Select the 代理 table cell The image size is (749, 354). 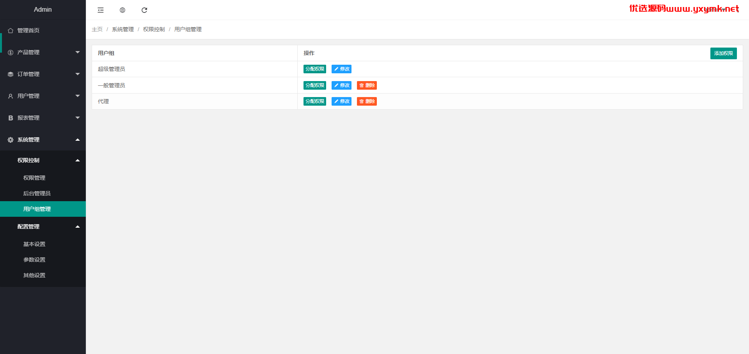point(195,101)
